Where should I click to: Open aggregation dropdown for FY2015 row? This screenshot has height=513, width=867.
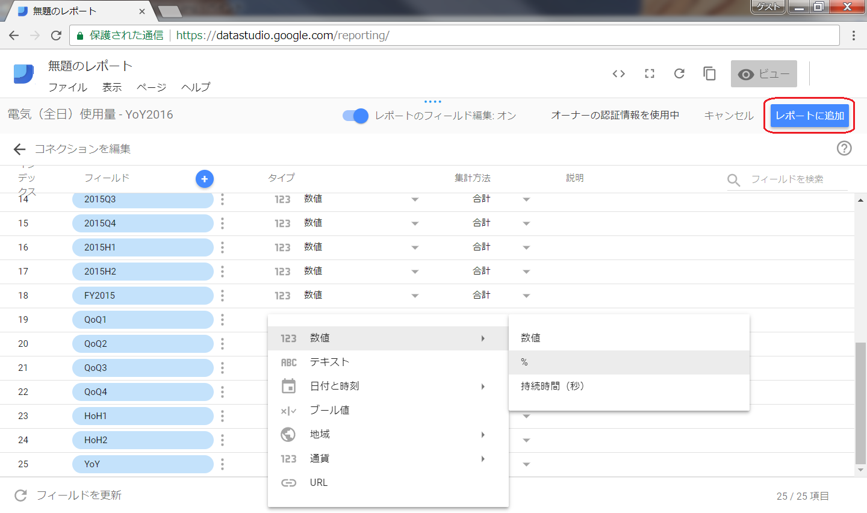526,296
